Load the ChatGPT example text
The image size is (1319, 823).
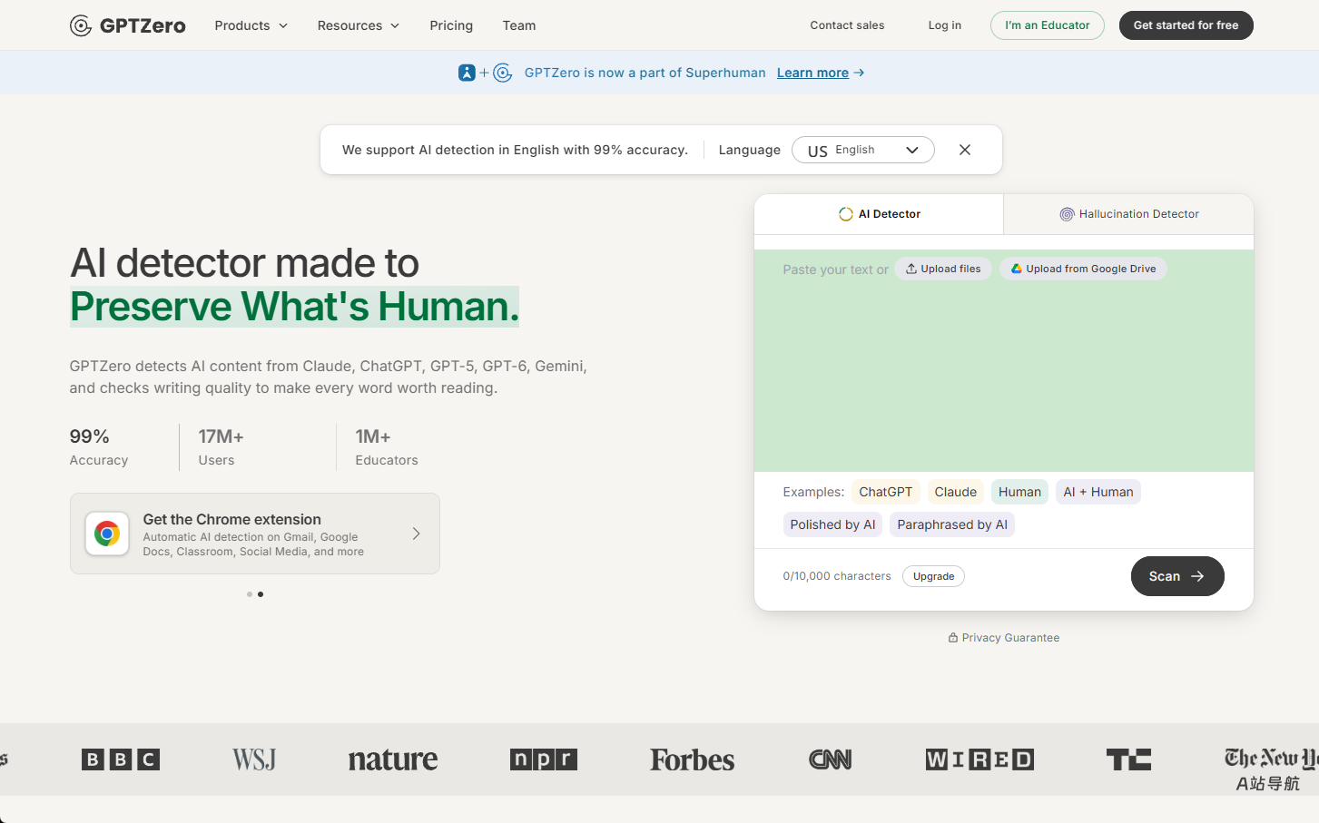[886, 492]
